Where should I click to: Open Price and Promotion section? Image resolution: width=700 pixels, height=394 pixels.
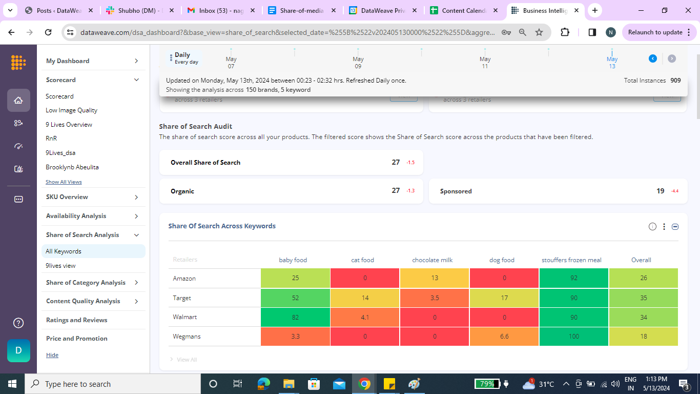(77, 339)
